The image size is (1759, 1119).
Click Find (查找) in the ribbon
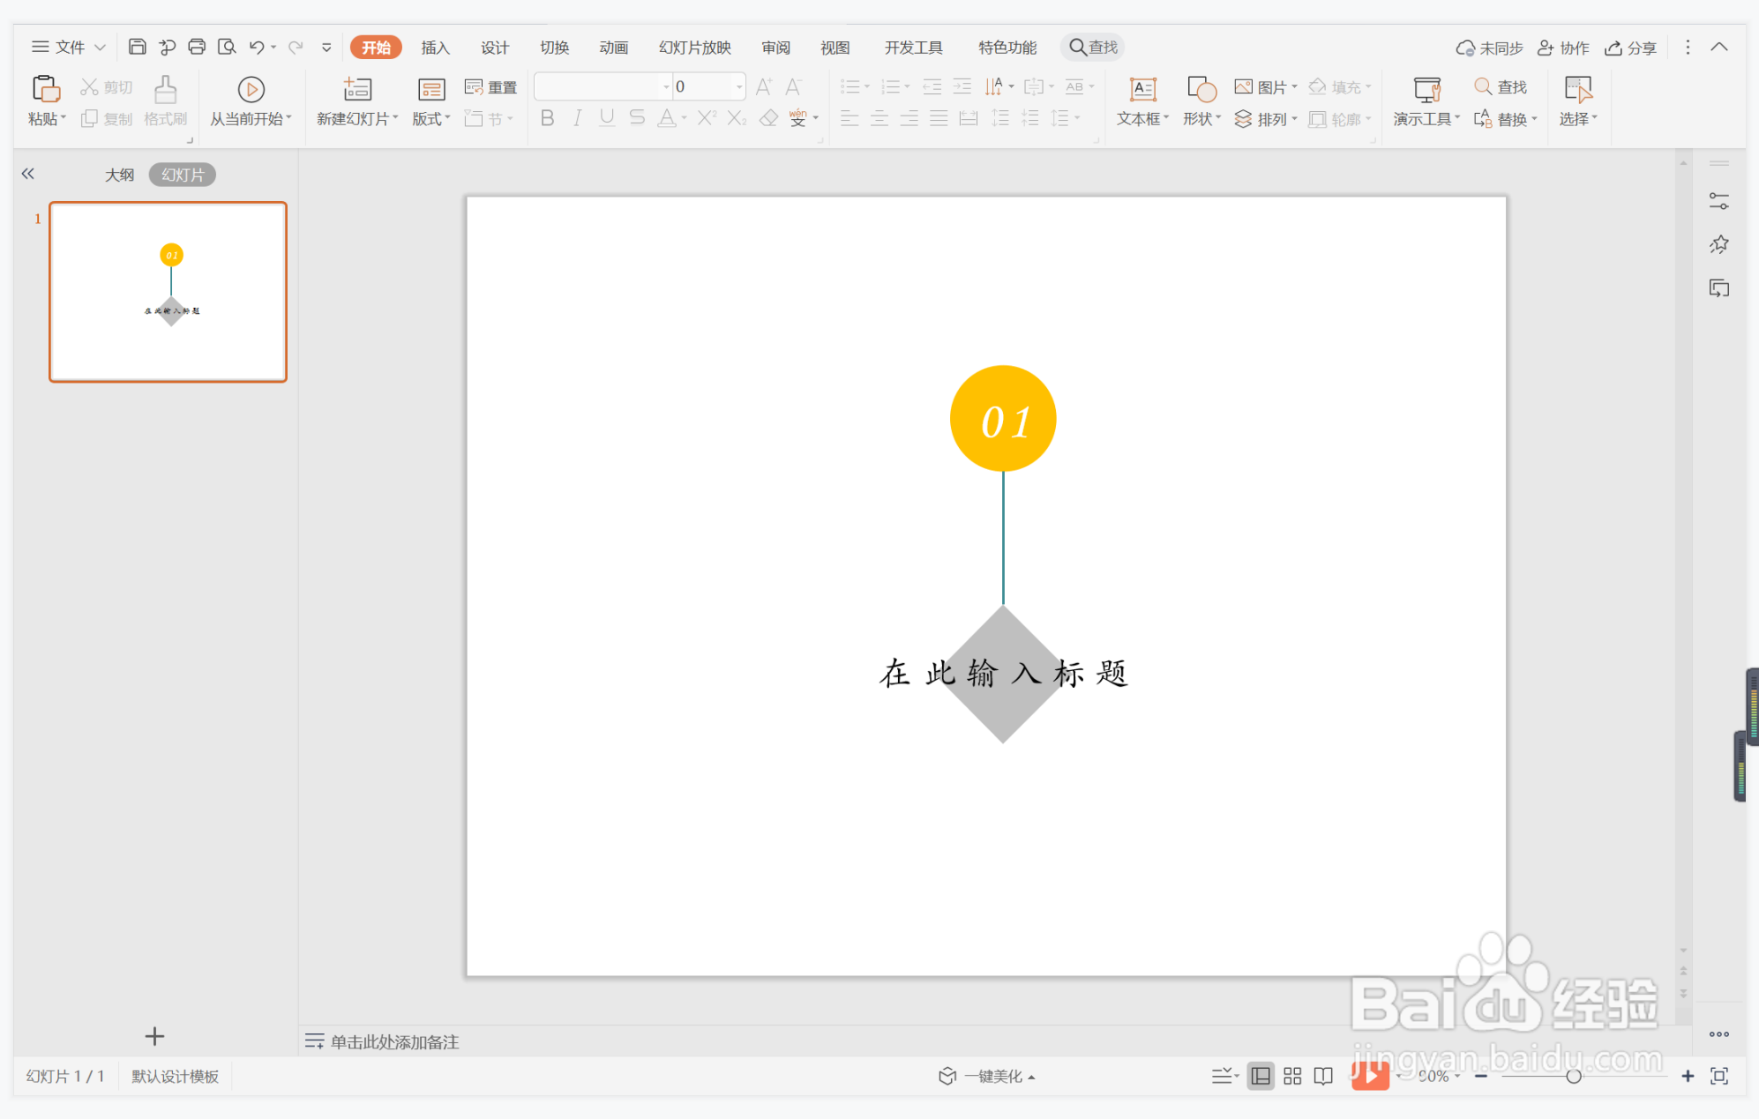point(1501,86)
